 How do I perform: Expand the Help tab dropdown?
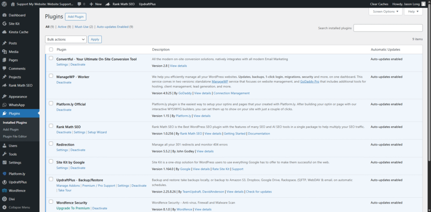point(413,11)
